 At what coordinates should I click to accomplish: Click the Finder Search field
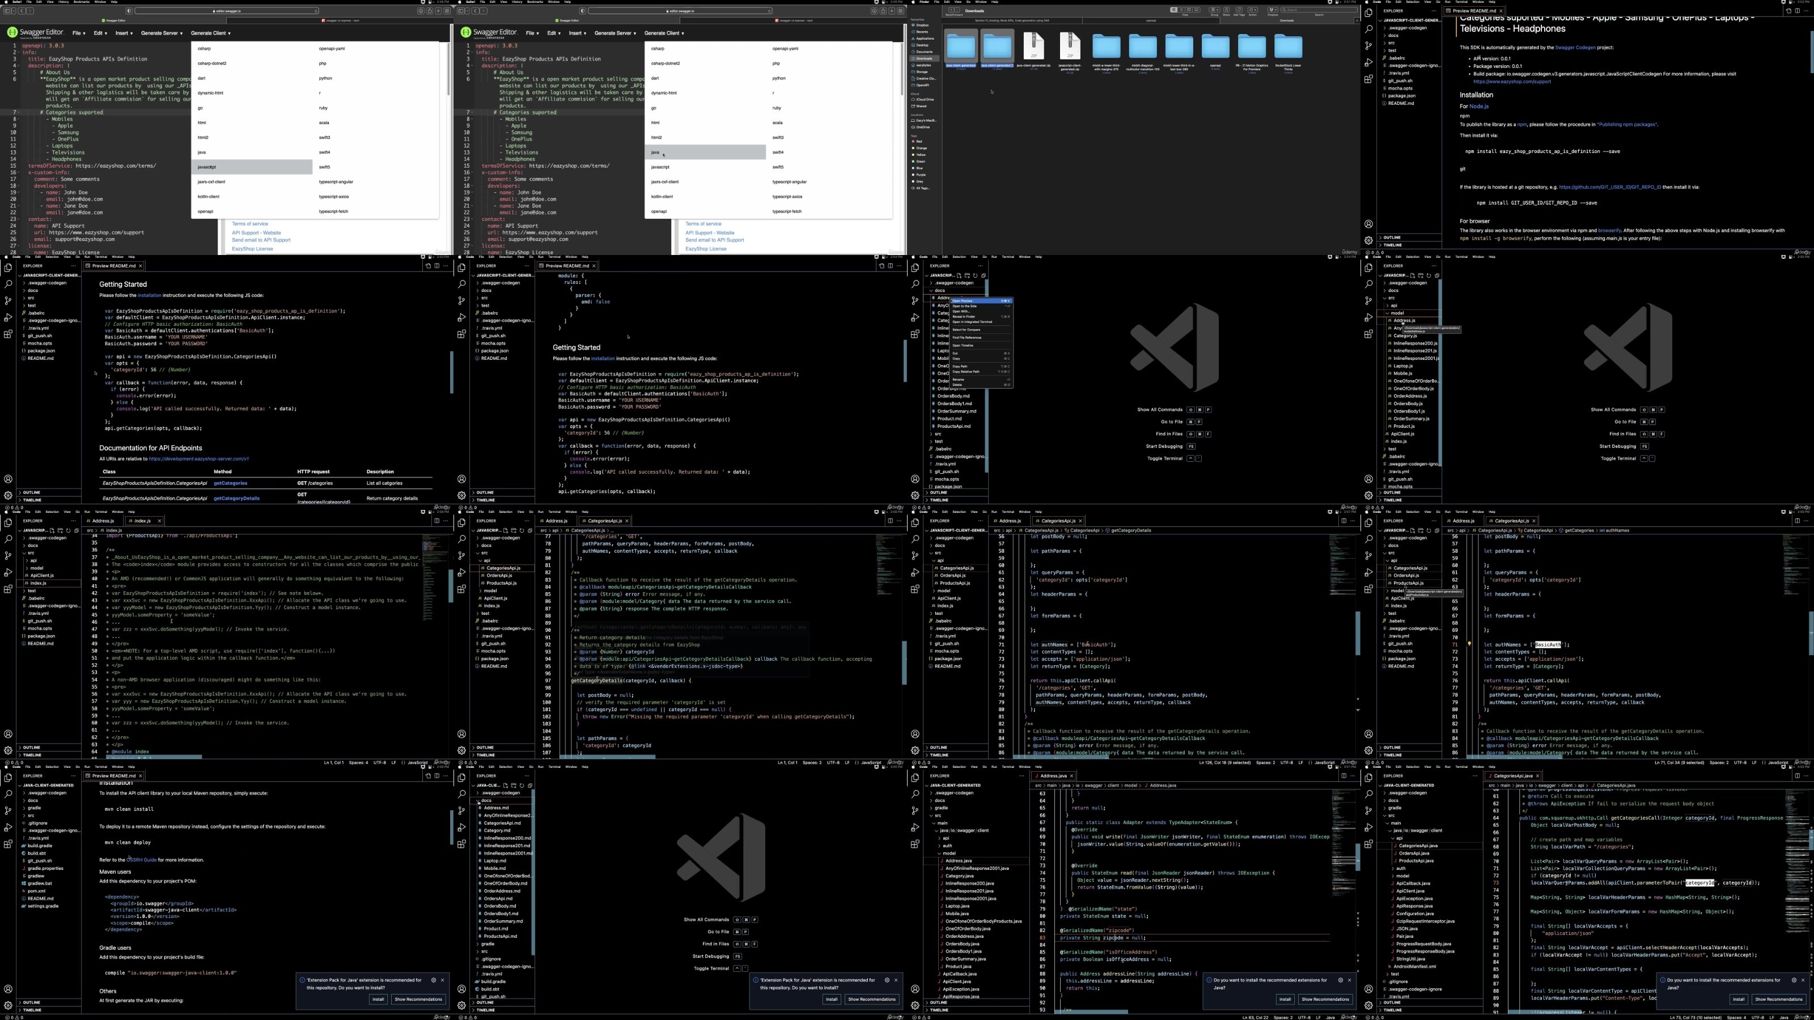(1319, 10)
